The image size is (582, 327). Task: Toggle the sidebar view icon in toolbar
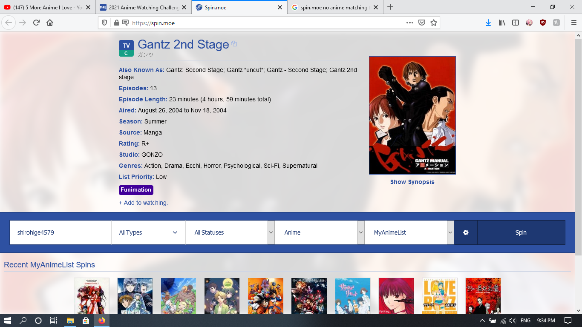(516, 23)
